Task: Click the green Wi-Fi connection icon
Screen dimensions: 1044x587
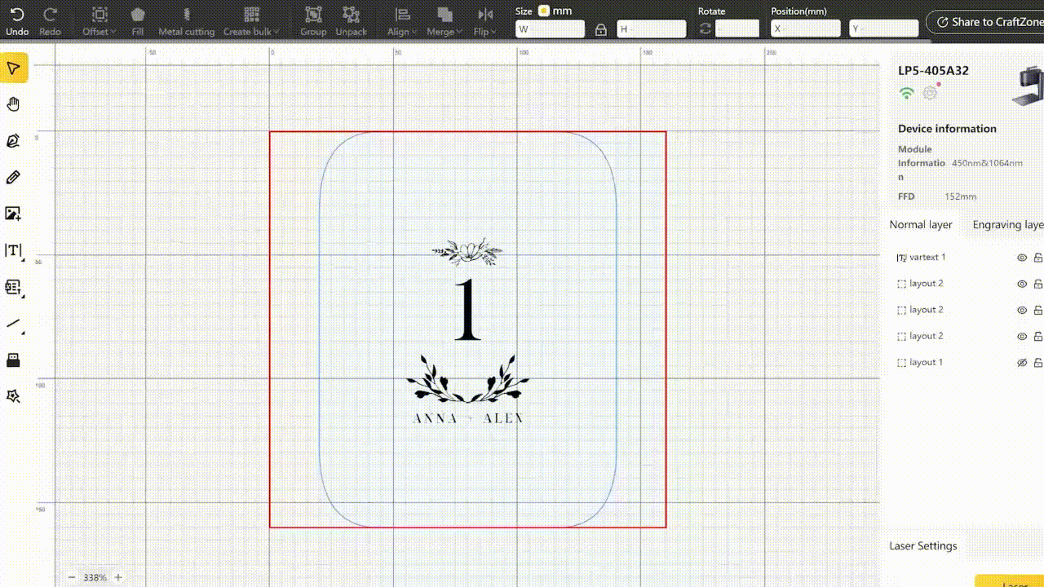Action: [x=906, y=93]
